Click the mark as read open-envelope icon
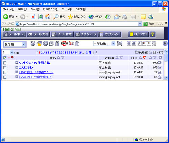The image size is (169, 143). pos(134,43)
